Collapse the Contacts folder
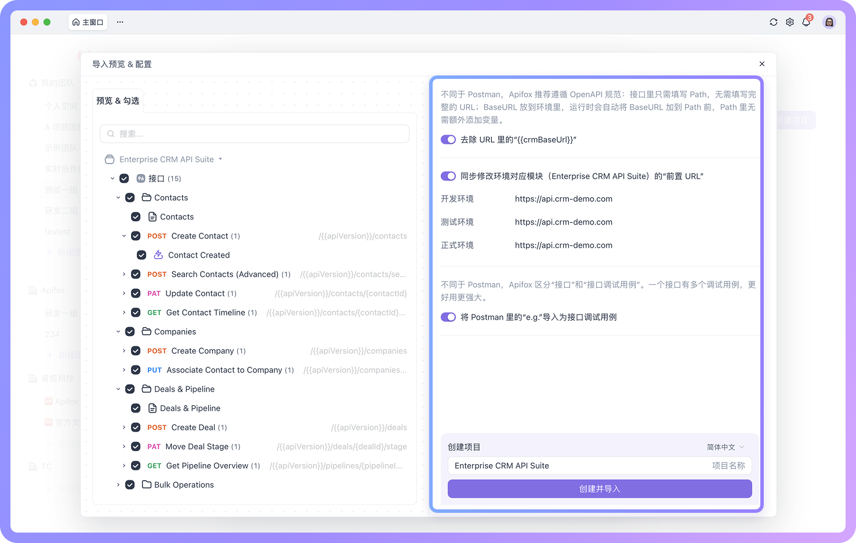 pyautogui.click(x=118, y=197)
